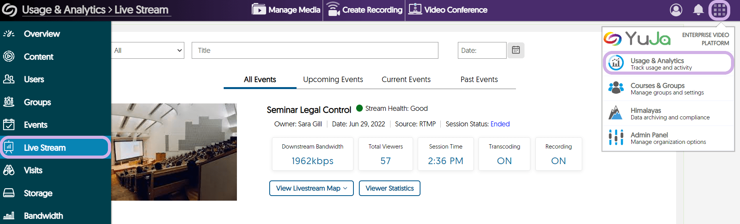Toggle the apps grid menu icon
Screen dimensions: 740x224
[x=719, y=10]
